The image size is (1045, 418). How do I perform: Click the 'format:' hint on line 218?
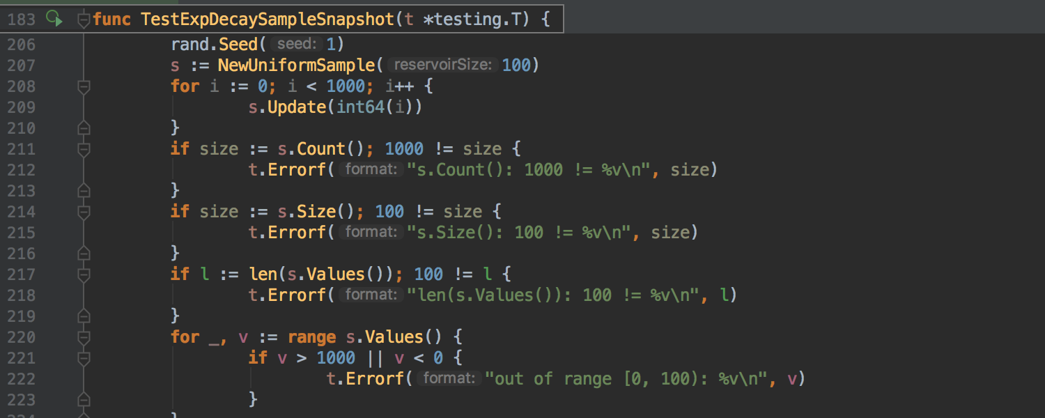click(371, 295)
